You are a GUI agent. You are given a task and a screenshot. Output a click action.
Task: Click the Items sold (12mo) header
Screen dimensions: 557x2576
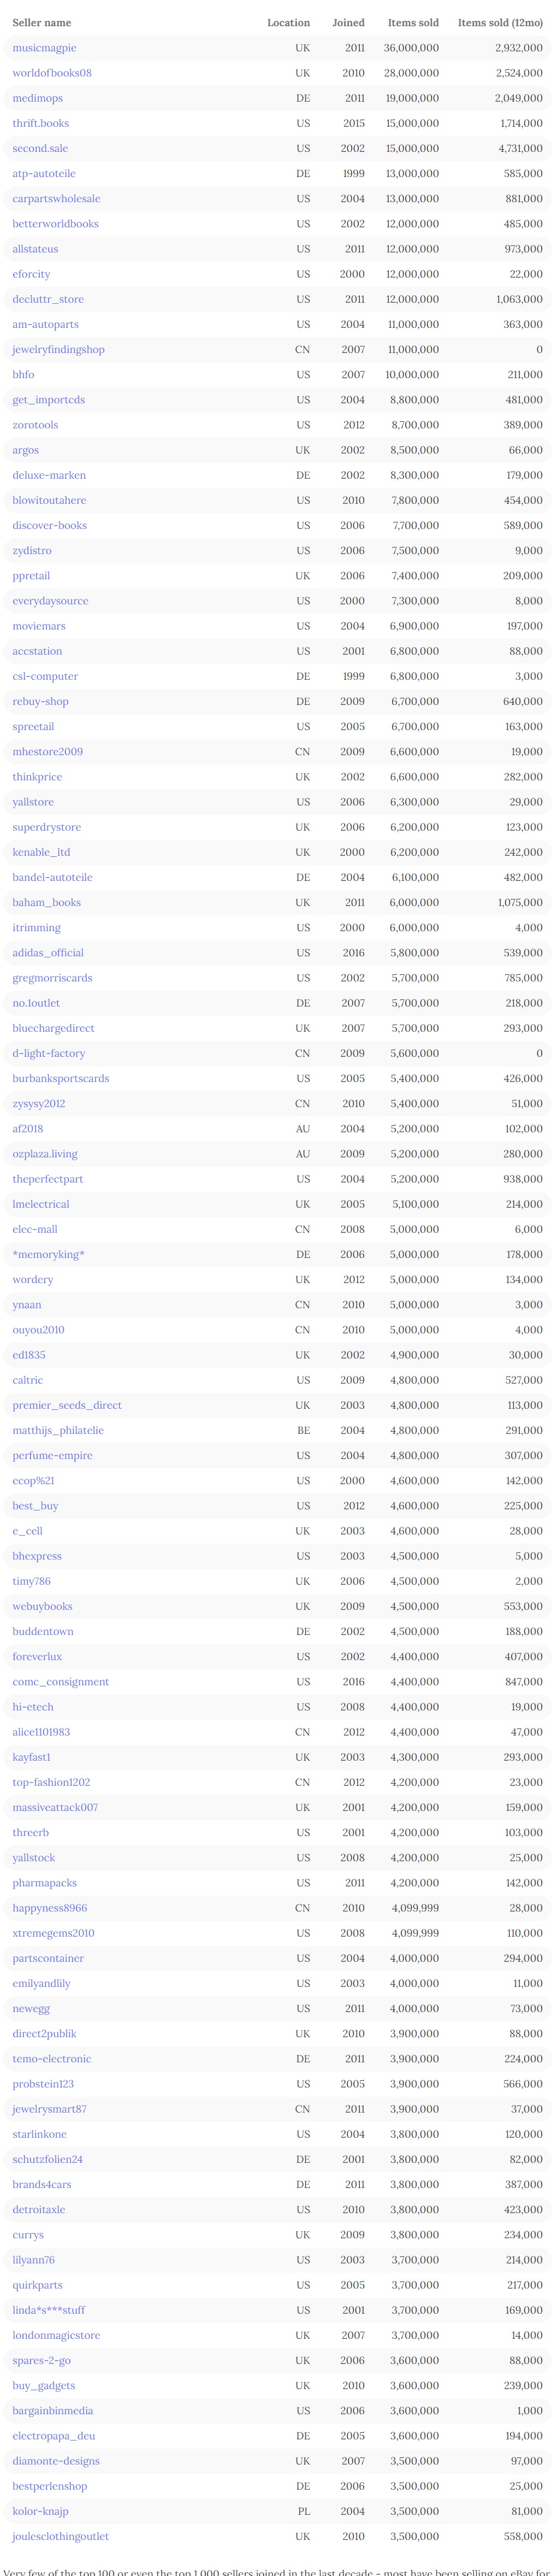(x=500, y=23)
